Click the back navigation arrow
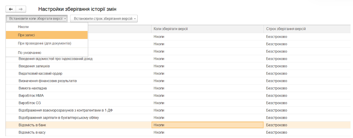This screenshot has height=138, width=353. (x=11, y=9)
